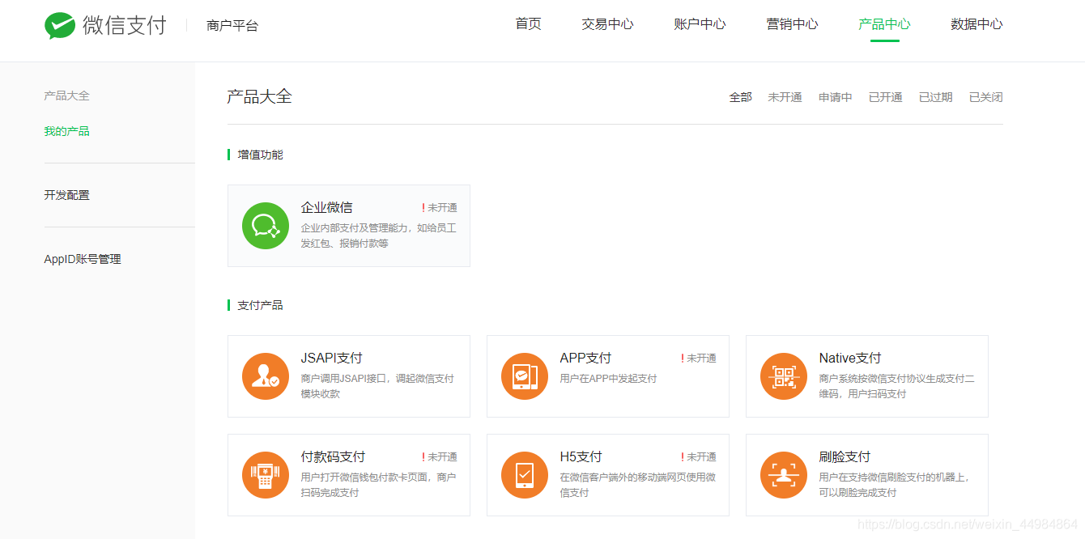
Task: Open the 付款码支付 product title
Action: (333, 456)
